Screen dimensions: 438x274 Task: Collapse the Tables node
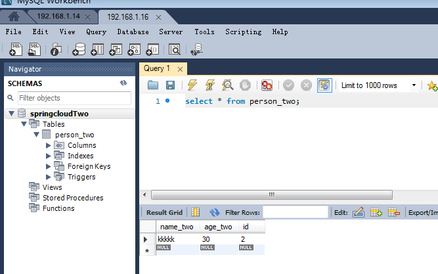[24, 124]
